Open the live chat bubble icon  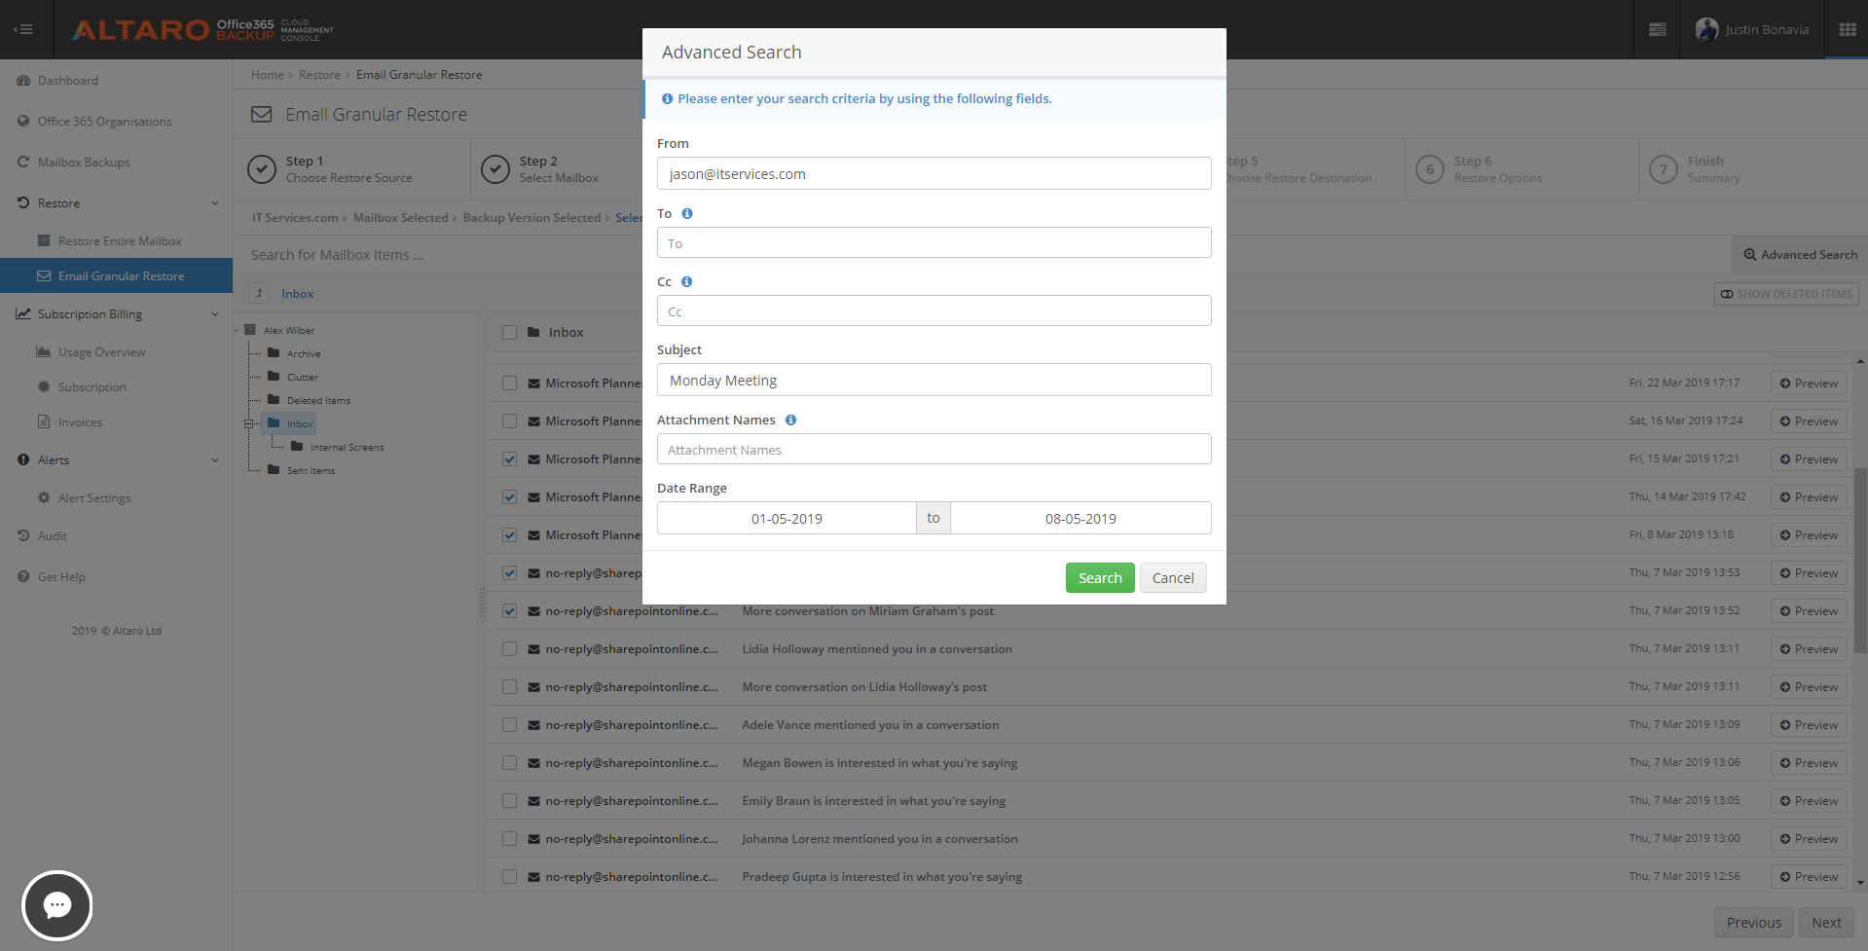57,905
